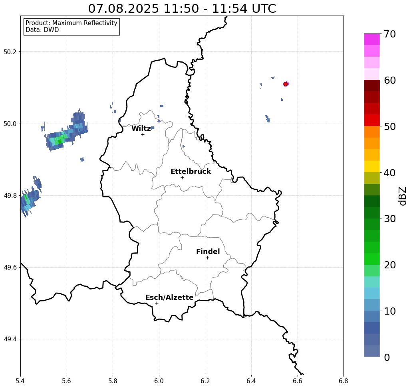Click the longitude axis label "5.8"
The width and height of the screenshot is (411, 388).
(x=113, y=381)
